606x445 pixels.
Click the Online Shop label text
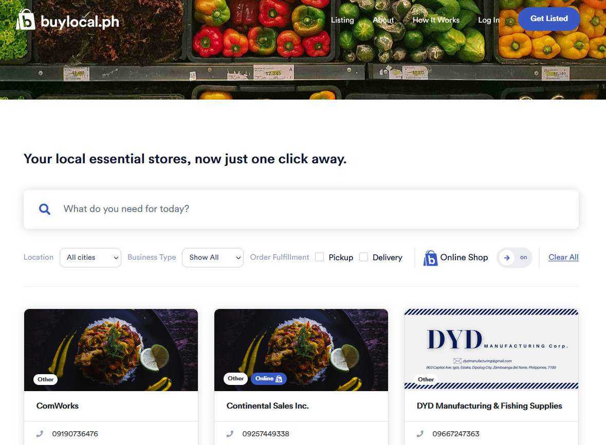click(464, 258)
